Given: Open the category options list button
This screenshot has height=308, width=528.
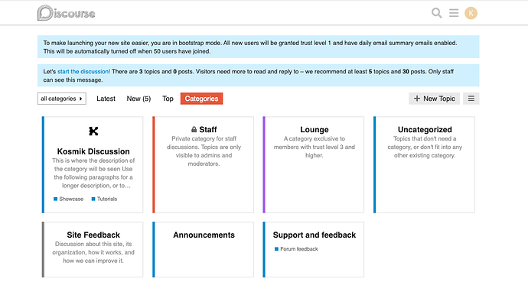Looking at the screenshot, I should [x=471, y=99].
